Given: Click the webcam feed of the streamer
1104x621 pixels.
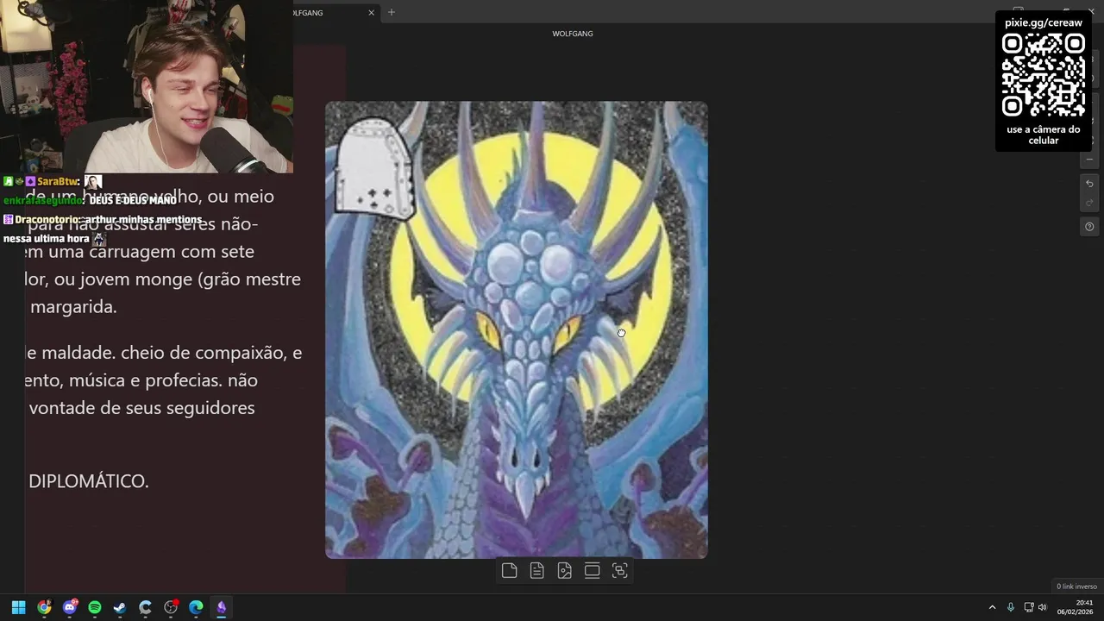Looking at the screenshot, I should [147, 86].
